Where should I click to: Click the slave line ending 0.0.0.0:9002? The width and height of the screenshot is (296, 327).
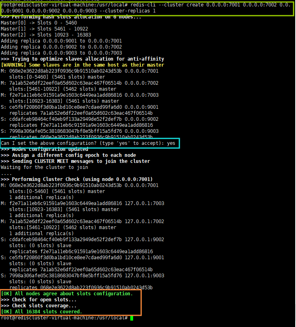click(x=80, y=119)
